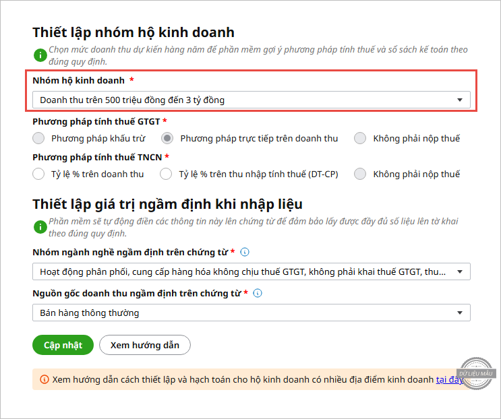Viewport: 501px width, 419px height.
Task: Select Tỷ lệ % trên doanh thu option
Action: [38, 174]
